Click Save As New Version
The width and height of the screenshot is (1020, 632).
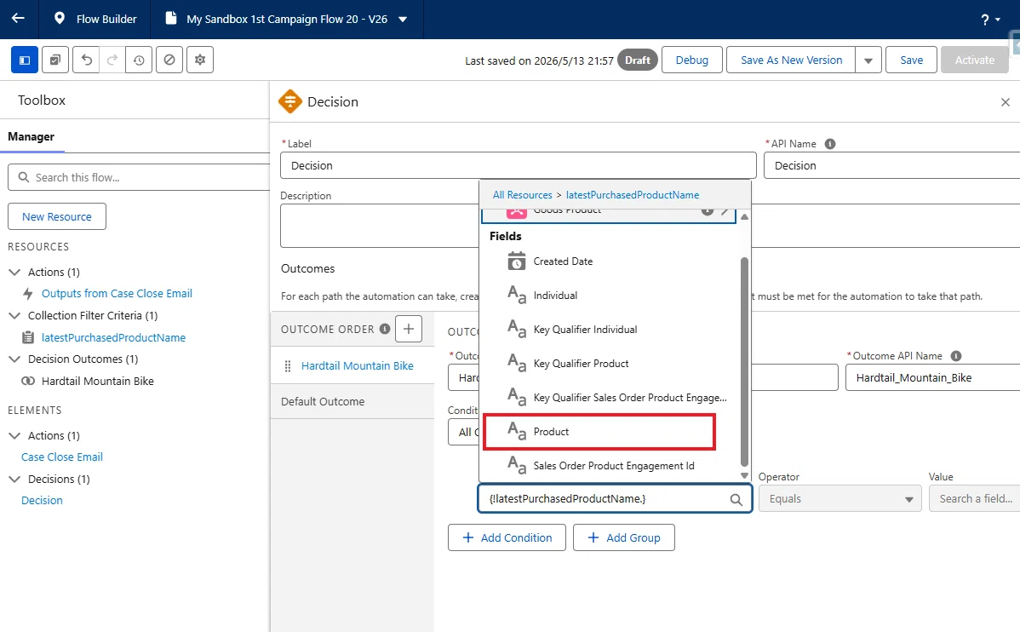791,60
